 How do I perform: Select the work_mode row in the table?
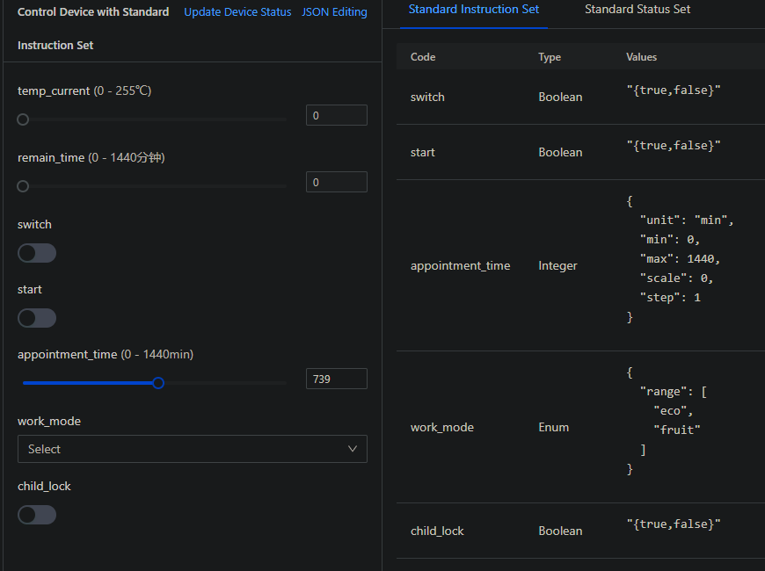(442, 428)
